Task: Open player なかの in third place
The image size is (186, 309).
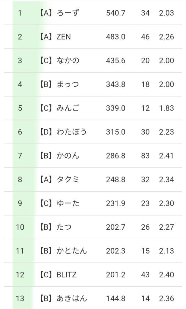Action: [68, 61]
